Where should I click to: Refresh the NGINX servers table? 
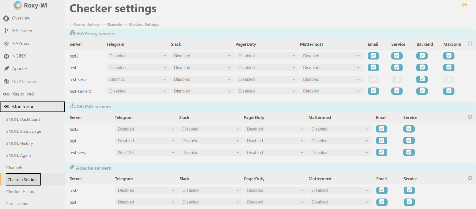point(470,117)
